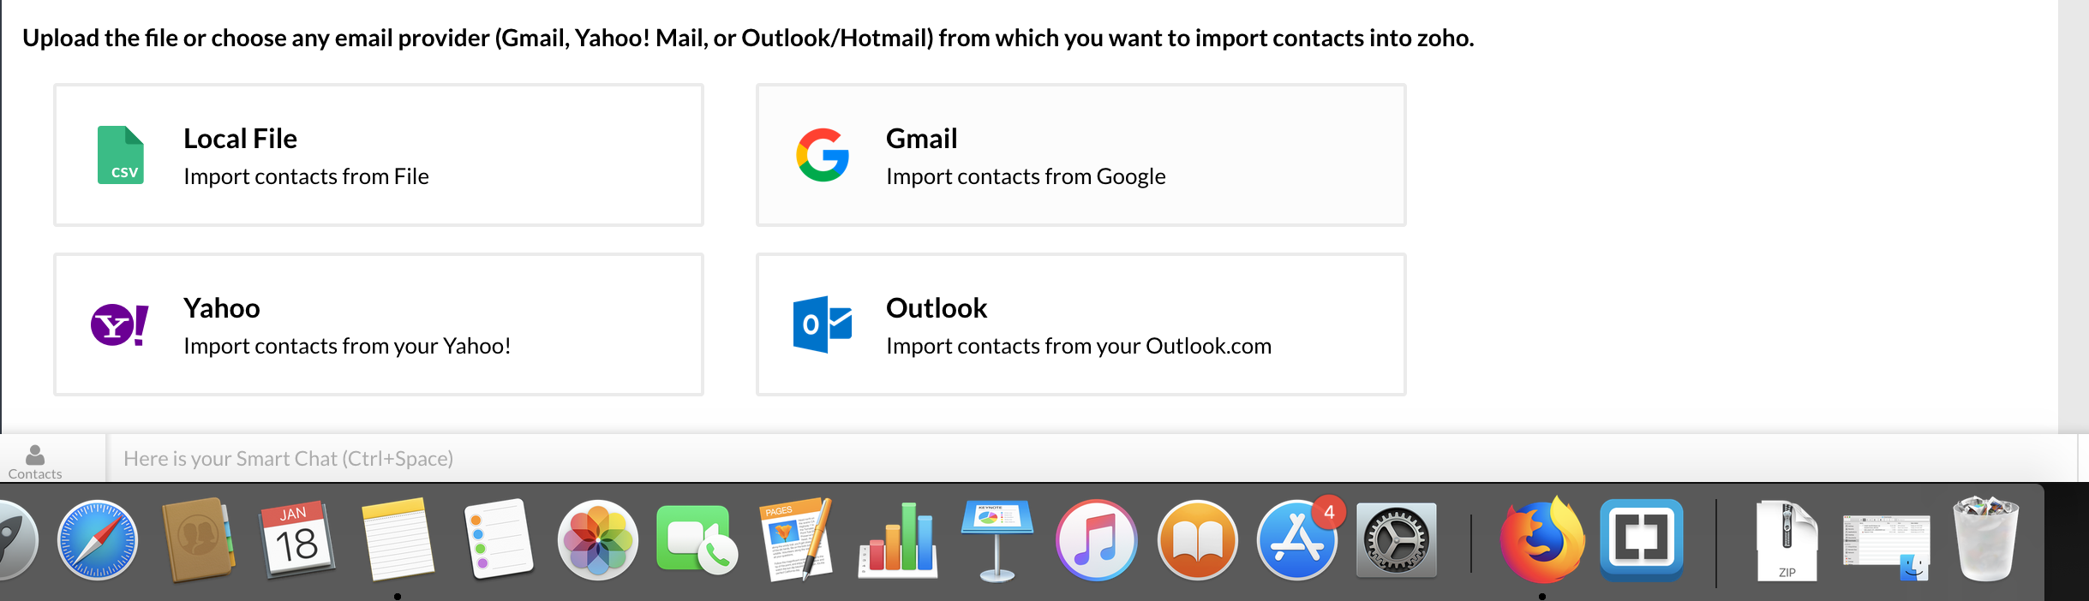Choose Import contacts from Google

click(1026, 176)
